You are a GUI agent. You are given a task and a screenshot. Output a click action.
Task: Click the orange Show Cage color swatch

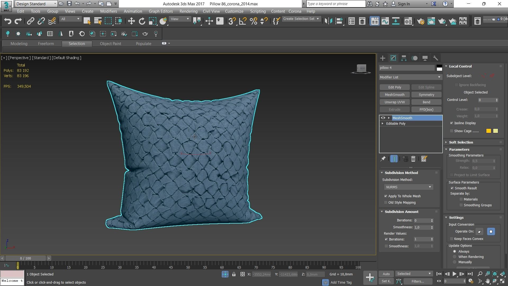point(488,131)
